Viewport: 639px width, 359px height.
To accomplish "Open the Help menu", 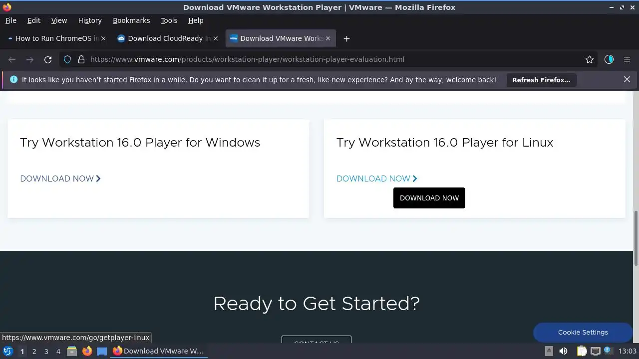I will click(x=196, y=20).
